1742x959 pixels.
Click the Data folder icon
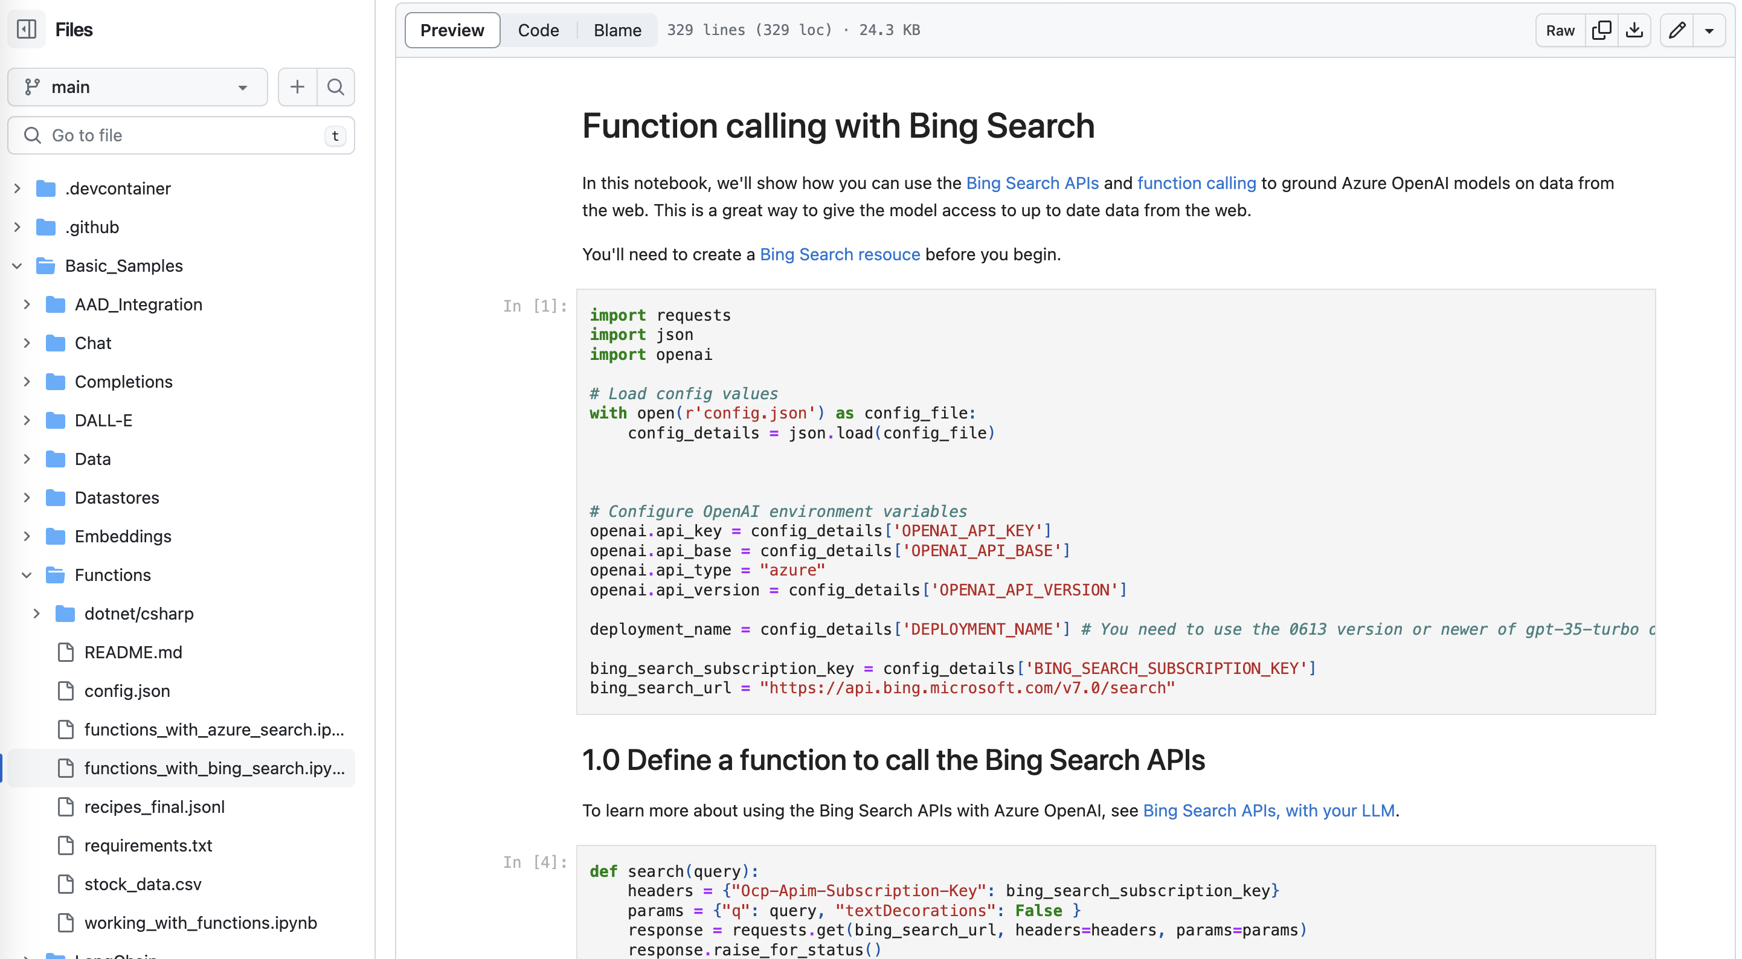[56, 458]
